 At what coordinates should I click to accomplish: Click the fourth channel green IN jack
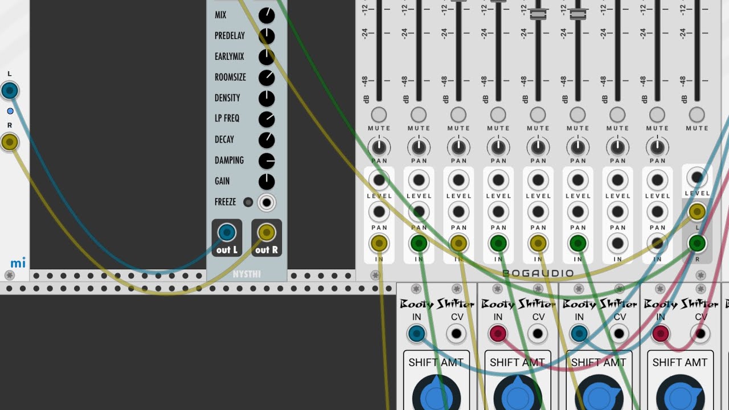click(x=498, y=244)
